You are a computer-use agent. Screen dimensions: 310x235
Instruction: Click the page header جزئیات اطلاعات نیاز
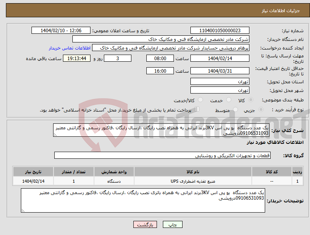coord(281,11)
